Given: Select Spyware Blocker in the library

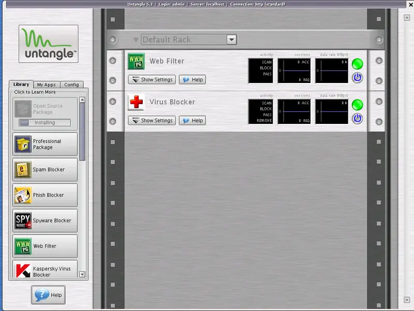Looking at the screenshot, I should pyautogui.click(x=45, y=221).
